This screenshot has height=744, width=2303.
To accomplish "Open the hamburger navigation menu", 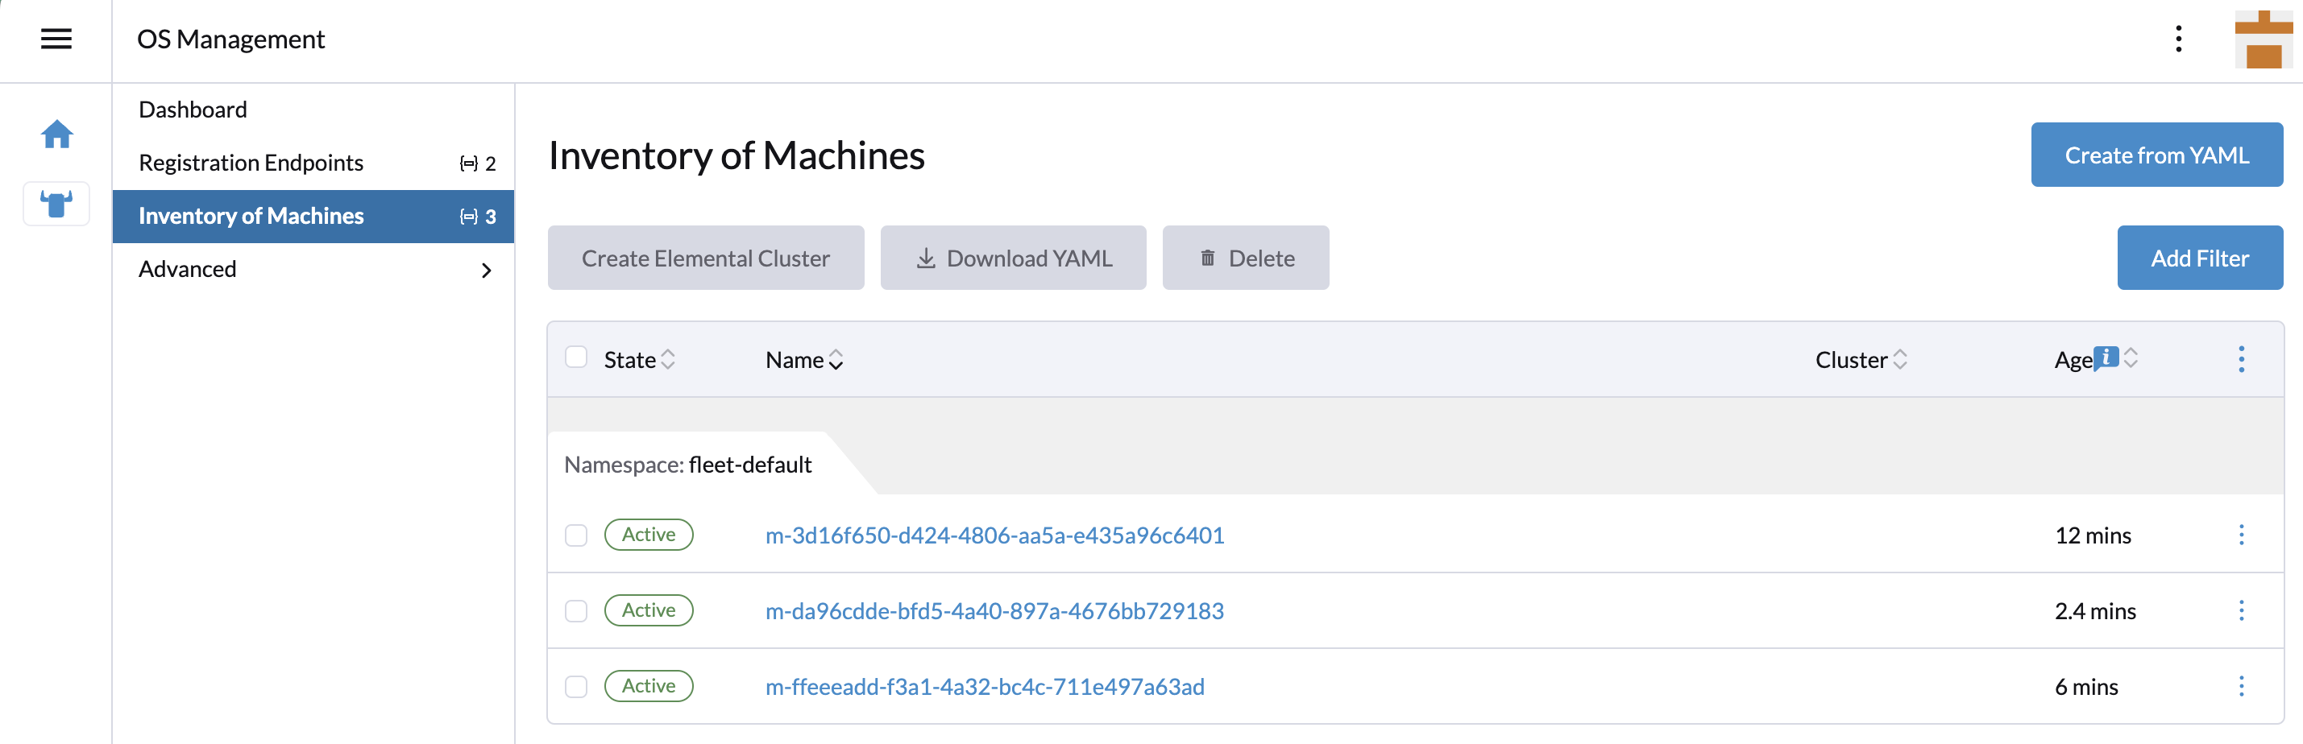I will coord(56,39).
